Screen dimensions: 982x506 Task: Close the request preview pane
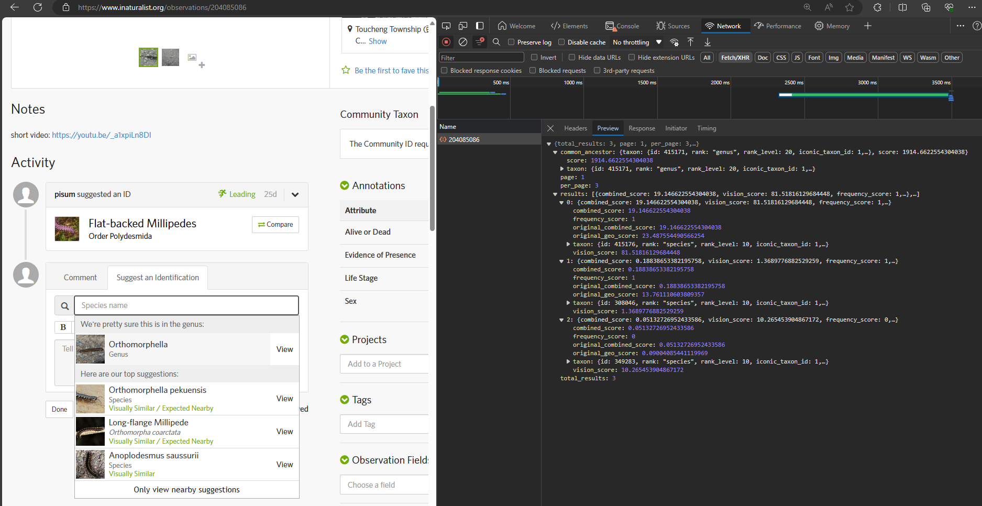(550, 128)
